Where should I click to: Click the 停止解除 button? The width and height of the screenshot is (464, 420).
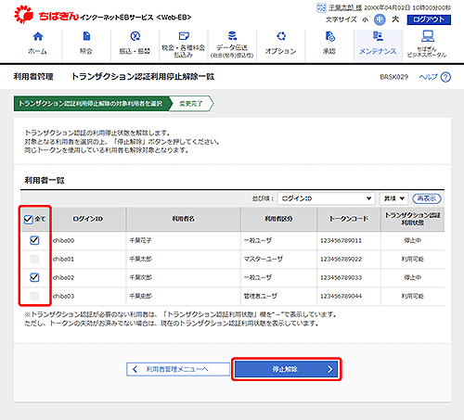coord(286,369)
